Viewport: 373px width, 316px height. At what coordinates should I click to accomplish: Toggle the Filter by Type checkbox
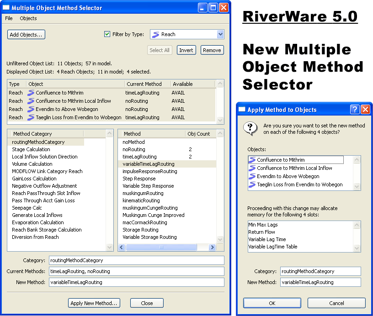(x=107, y=34)
